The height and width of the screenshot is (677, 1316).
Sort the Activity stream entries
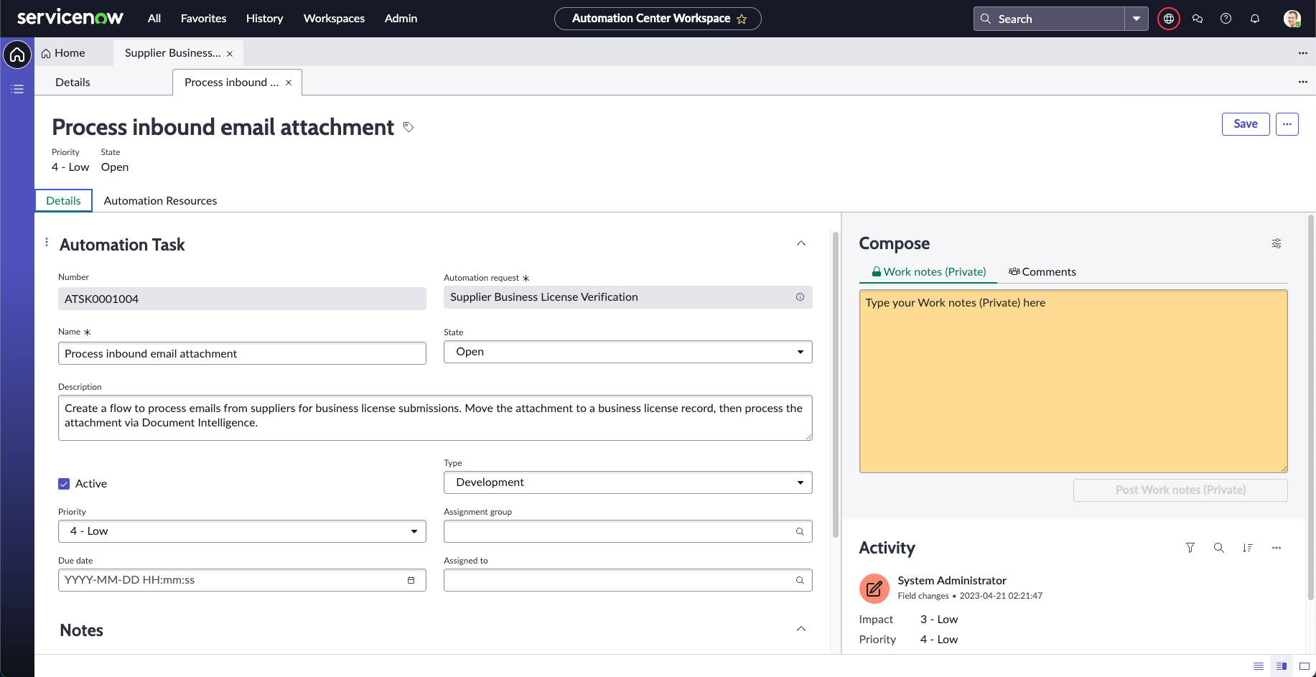1248,548
